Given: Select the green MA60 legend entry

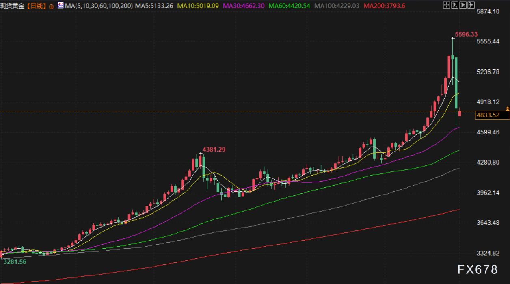Looking at the screenshot, I should (290, 6).
